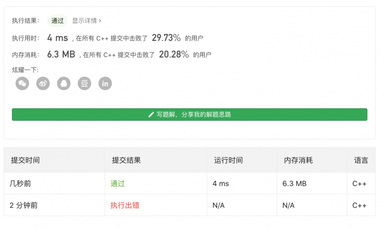Open the red 执行出错 submission result
The image size is (385, 228).
pos(125,205)
